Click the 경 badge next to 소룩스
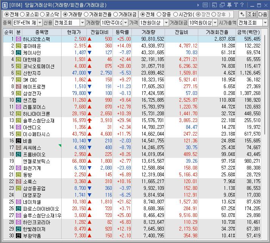 pos(19,181)
